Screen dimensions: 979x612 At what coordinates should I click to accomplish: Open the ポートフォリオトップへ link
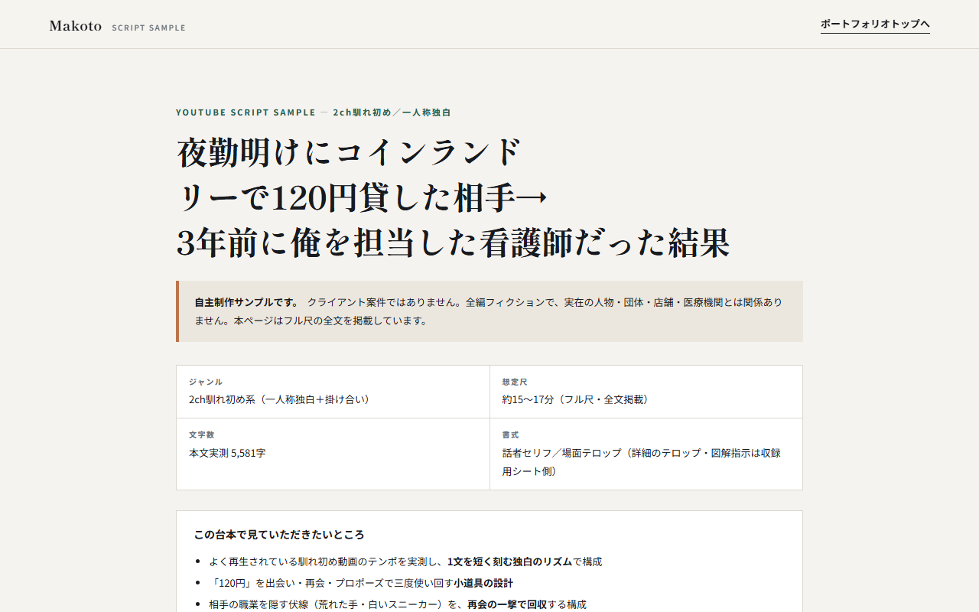coord(875,24)
